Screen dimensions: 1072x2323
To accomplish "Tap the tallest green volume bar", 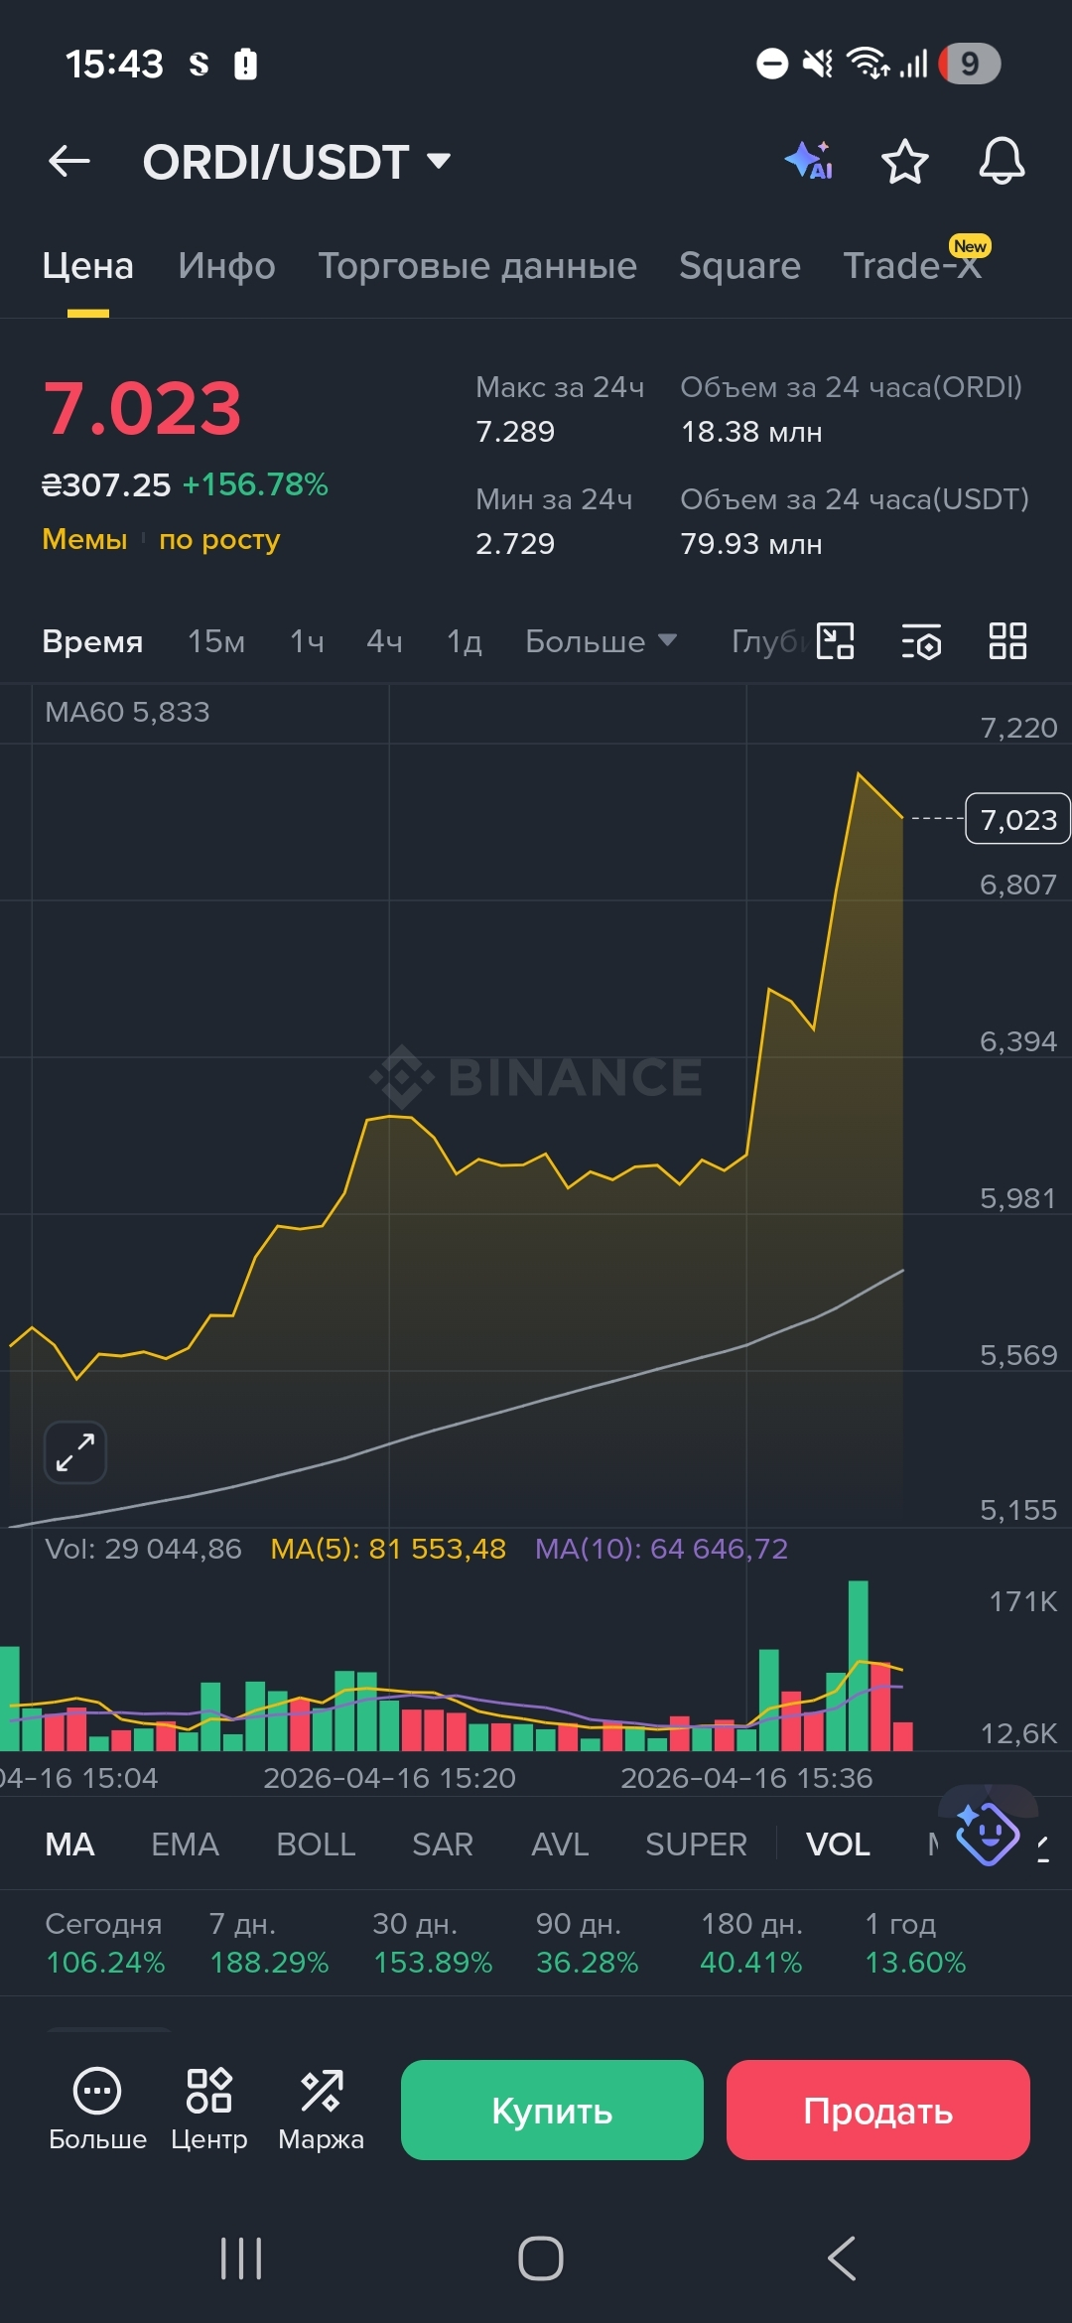I will [859, 1665].
